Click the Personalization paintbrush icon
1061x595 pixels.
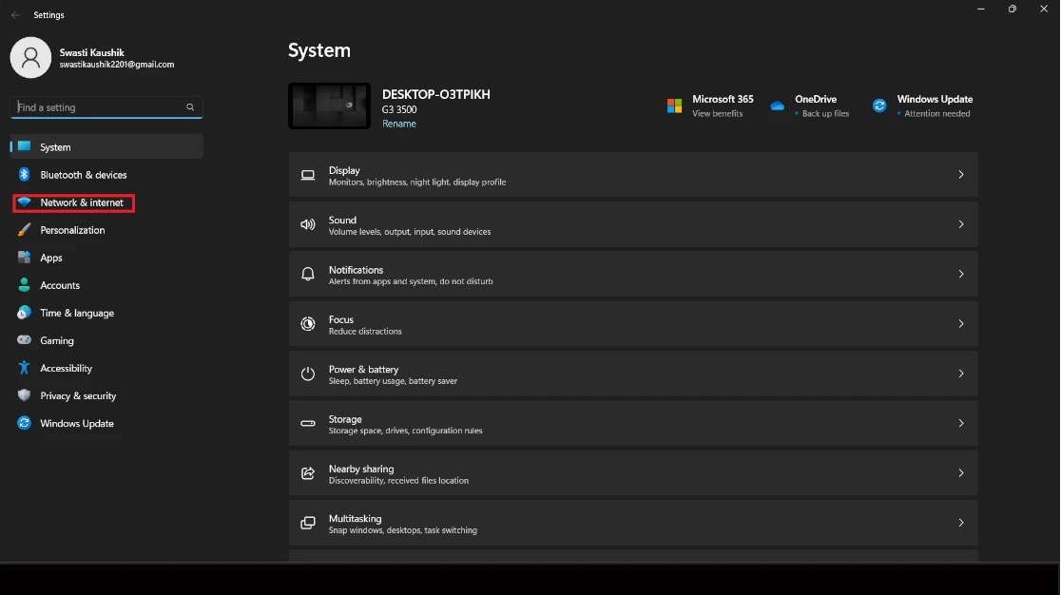click(25, 230)
